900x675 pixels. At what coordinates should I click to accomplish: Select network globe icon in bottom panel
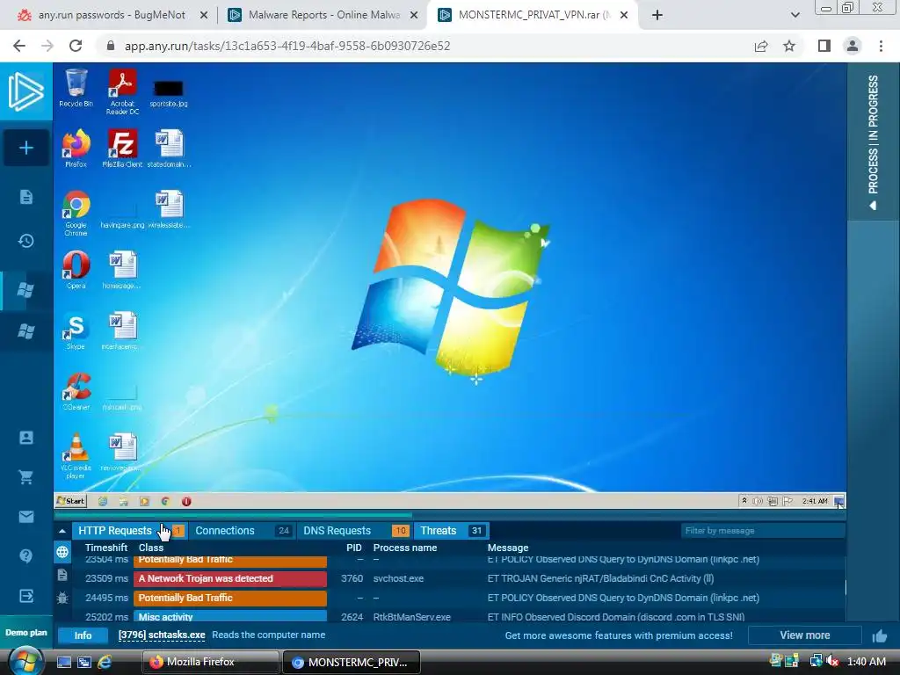tap(62, 552)
